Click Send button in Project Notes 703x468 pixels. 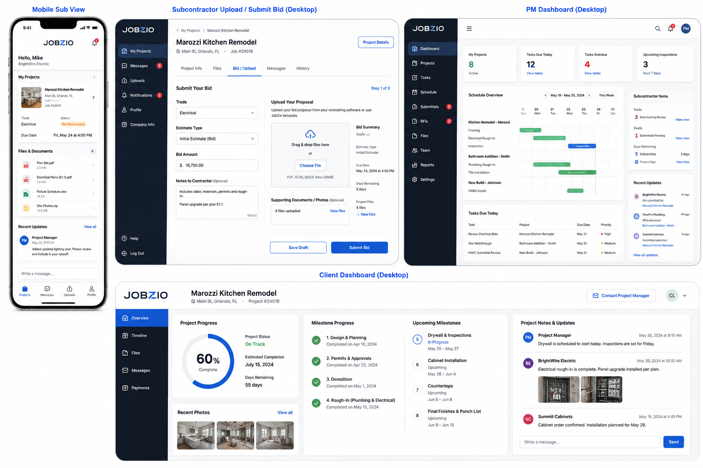[x=674, y=442]
